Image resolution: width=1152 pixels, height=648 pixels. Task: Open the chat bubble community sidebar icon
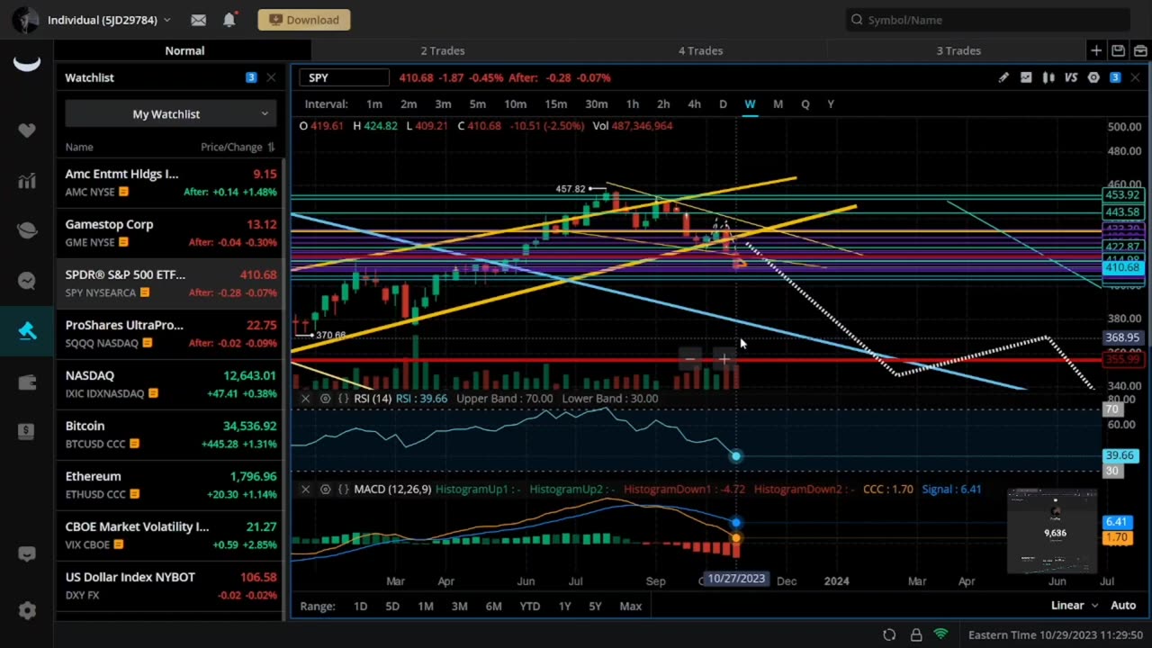[x=27, y=282]
